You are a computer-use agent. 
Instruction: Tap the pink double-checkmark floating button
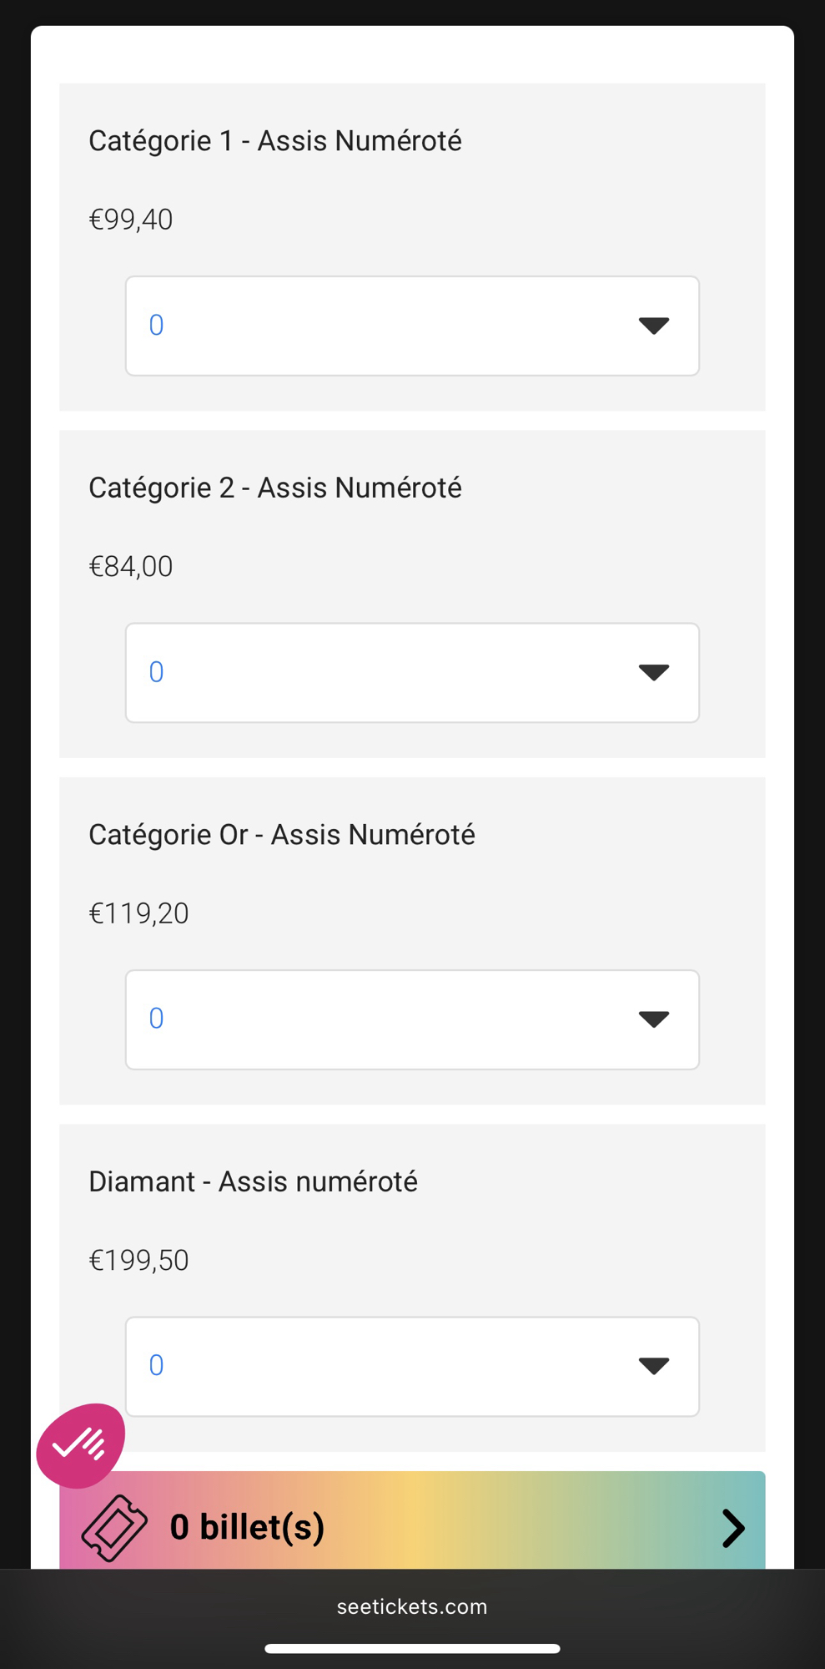80,1445
